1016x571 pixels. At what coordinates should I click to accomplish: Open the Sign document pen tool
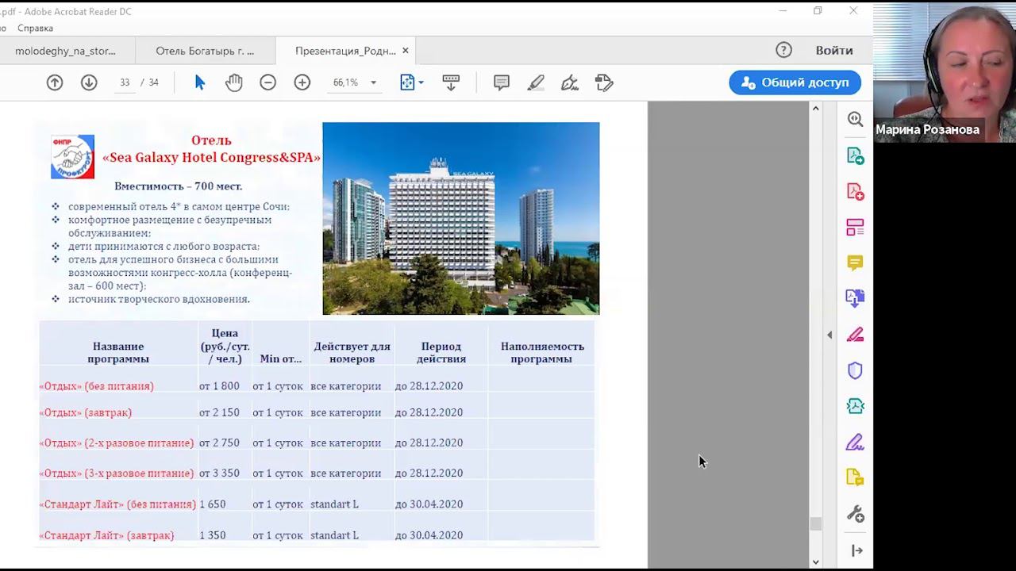point(570,82)
